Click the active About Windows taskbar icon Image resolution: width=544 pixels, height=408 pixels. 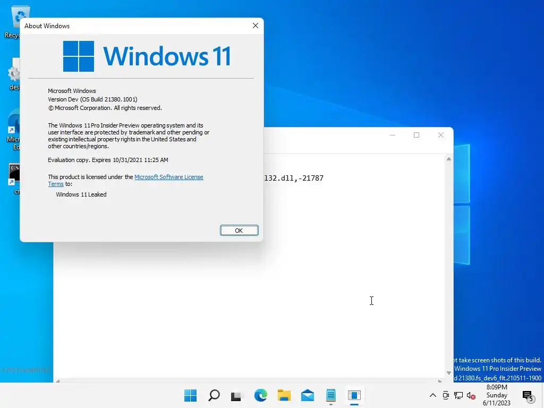(x=354, y=395)
